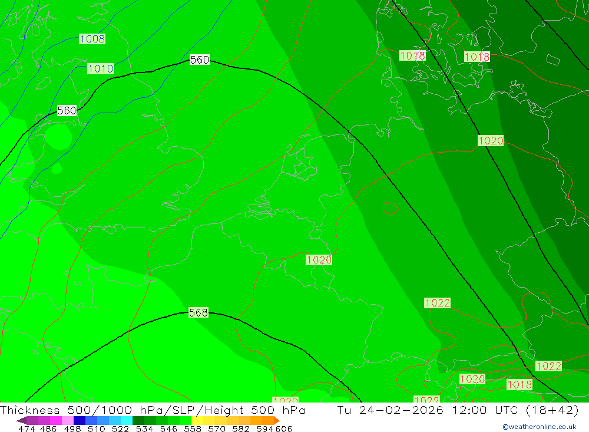Click the legend value 546
The height and width of the screenshot is (432, 589).
168,428
